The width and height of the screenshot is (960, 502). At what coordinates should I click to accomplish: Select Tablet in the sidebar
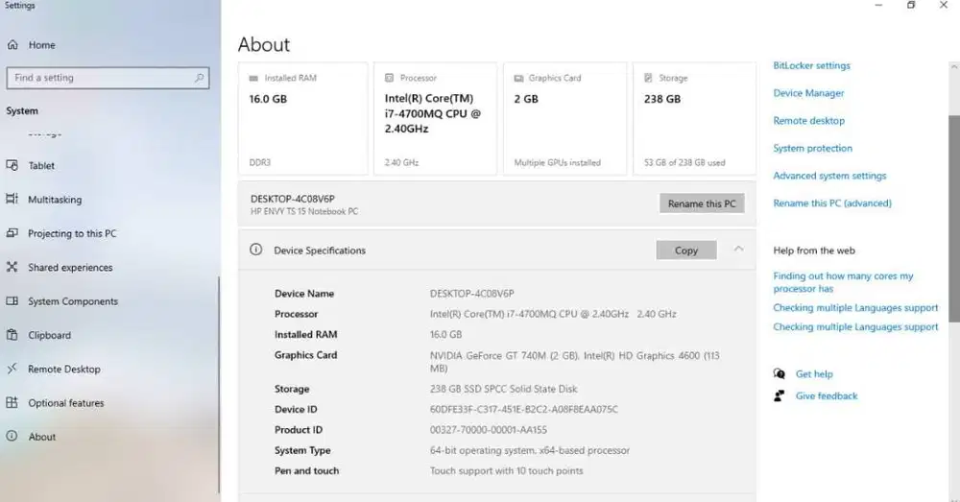pyautogui.click(x=41, y=165)
